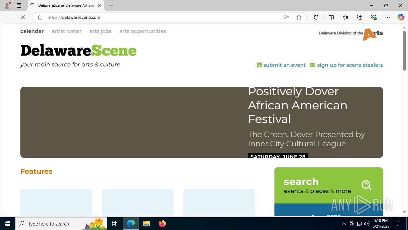Screen dimensions: 408x230
Task: Click the Saturday, June 28 date label
Action: (x=278, y=156)
